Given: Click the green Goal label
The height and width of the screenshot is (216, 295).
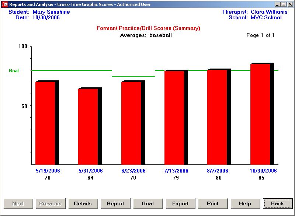Looking at the screenshot, I should [14, 71].
